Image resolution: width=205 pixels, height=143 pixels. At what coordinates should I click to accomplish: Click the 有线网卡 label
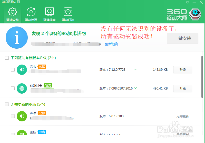[36, 86]
